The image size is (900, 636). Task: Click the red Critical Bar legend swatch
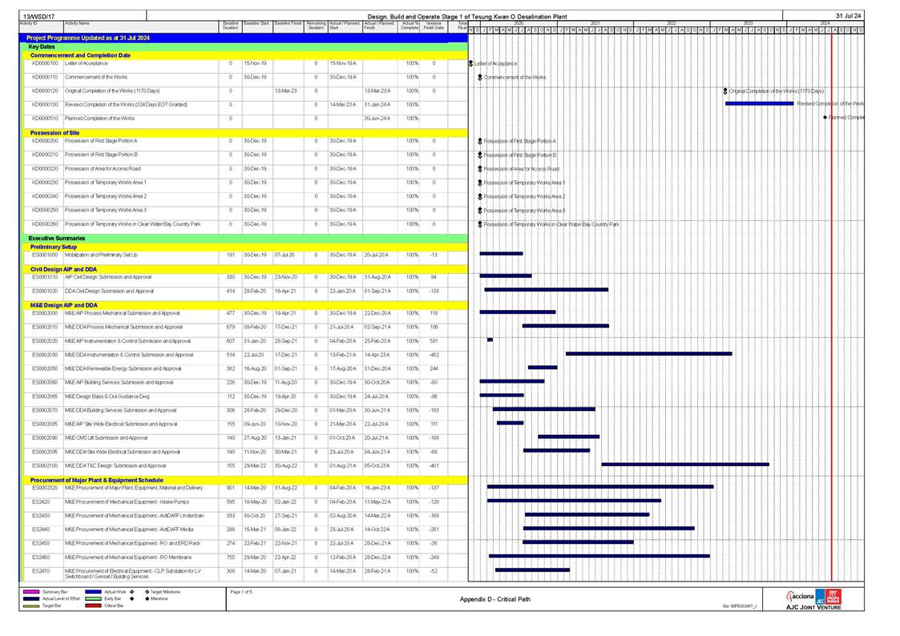(x=93, y=606)
